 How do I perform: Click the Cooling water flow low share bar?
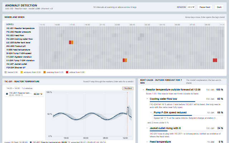click(x=186, y=102)
